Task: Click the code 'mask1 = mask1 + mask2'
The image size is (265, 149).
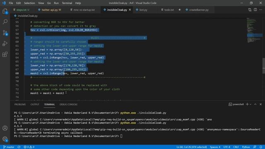Action: coord(47,93)
